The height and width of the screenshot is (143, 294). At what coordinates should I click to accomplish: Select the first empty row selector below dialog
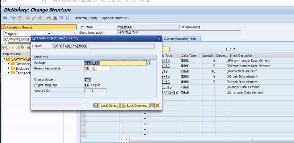(83, 113)
